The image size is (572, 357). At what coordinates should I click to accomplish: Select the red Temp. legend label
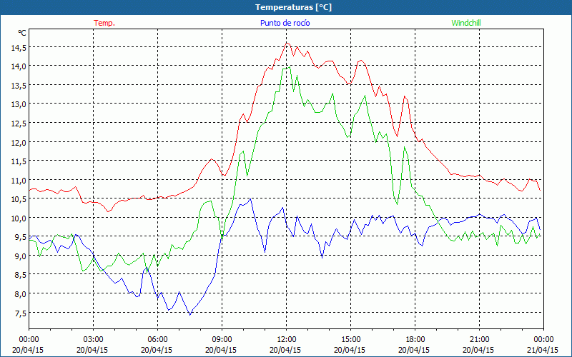pyautogui.click(x=104, y=23)
